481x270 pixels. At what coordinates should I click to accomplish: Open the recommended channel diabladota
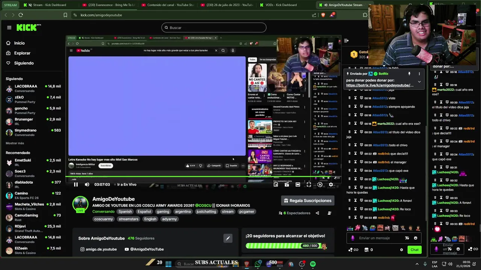(x=33, y=184)
